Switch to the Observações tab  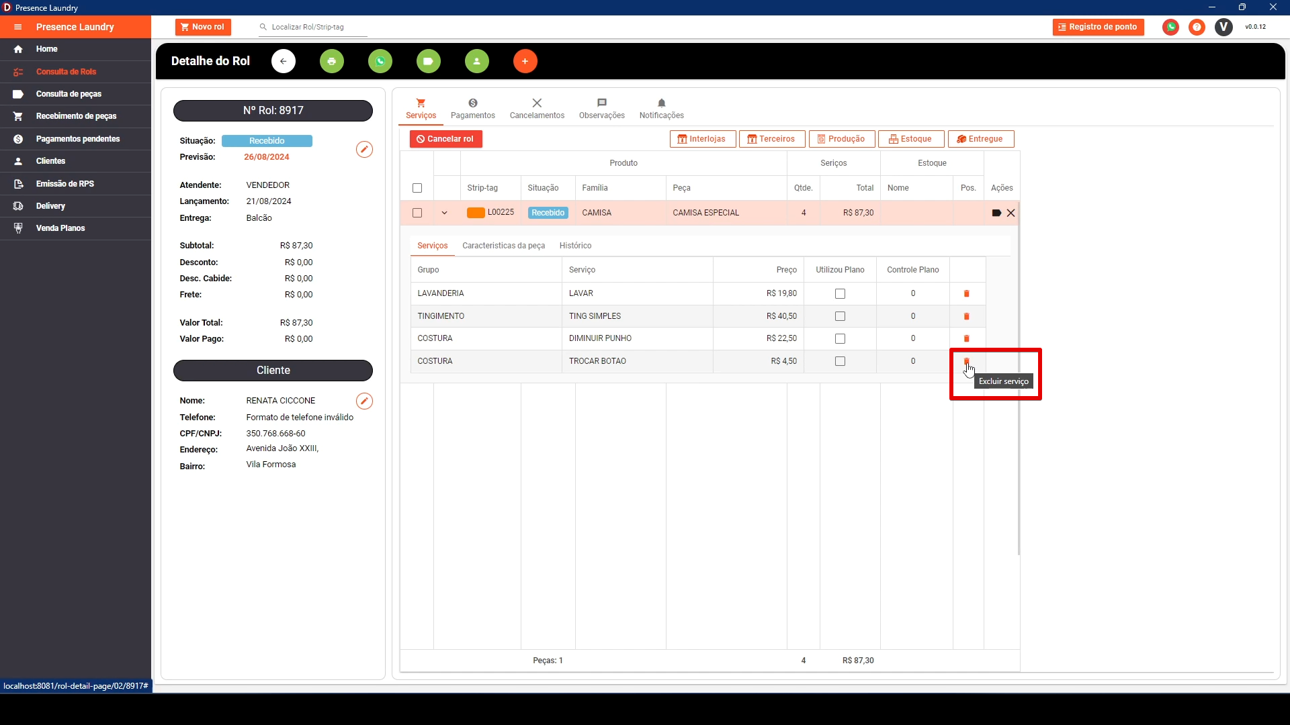pos(602,109)
